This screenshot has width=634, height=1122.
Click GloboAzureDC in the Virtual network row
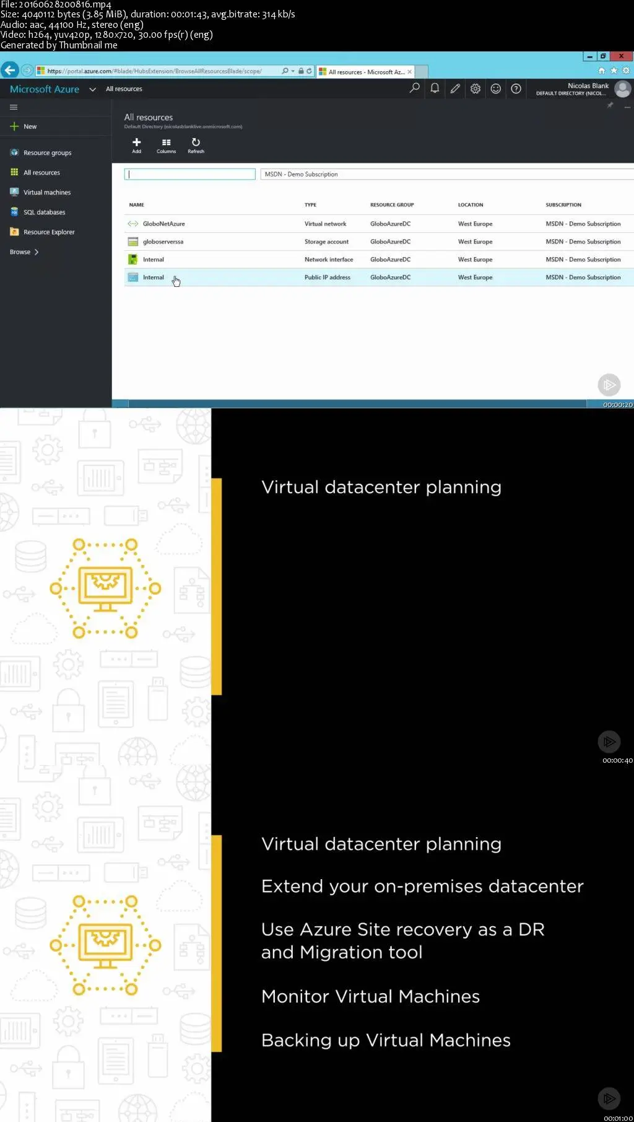pyautogui.click(x=390, y=224)
